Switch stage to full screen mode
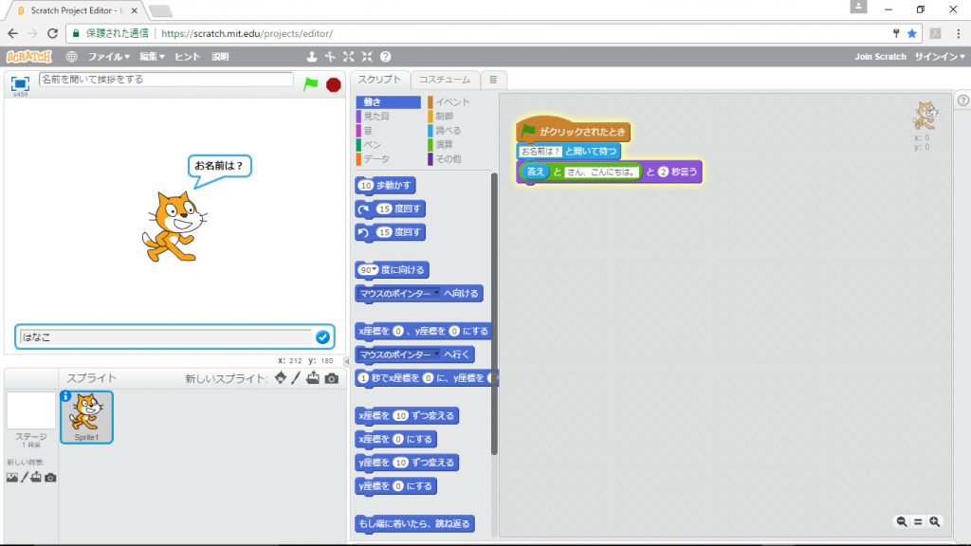This screenshot has height=546, width=971. pos(20,83)
